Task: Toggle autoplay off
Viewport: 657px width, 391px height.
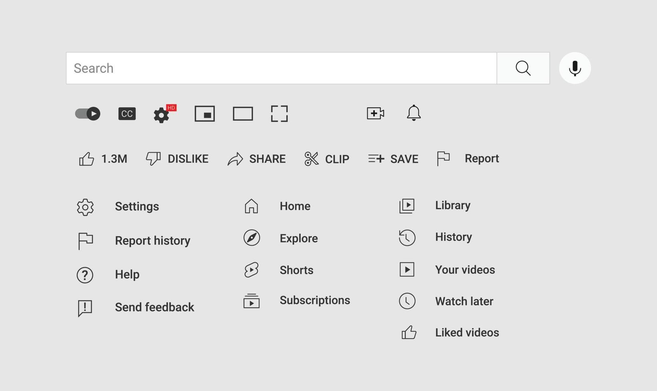Action: tap(87, 113)
